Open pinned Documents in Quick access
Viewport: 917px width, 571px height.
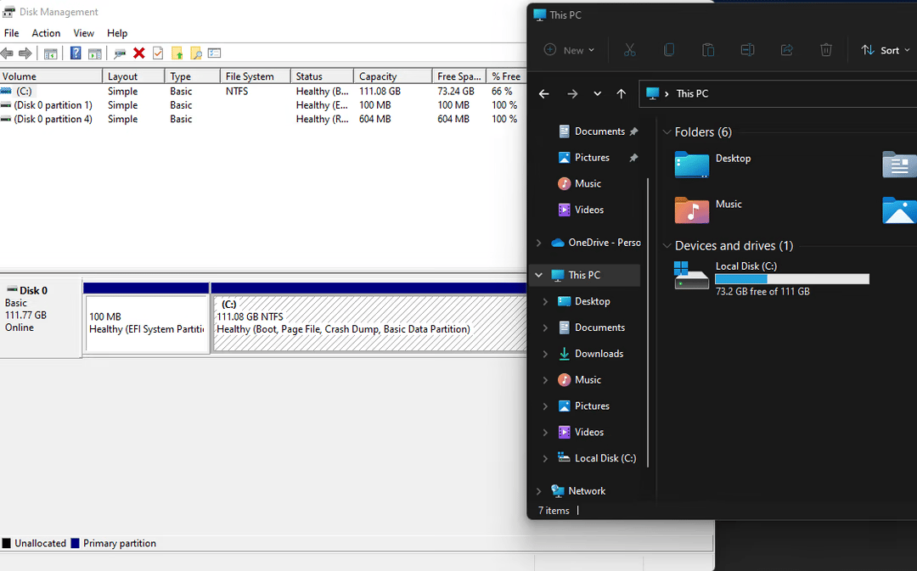click(x=598, y=132)
